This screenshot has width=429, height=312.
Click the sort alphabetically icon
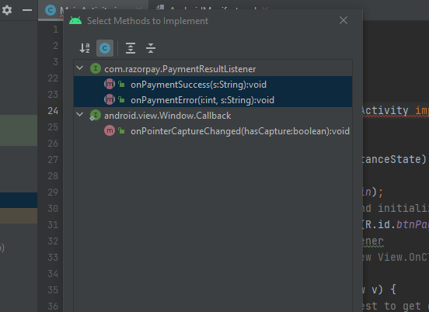point(85,48)
